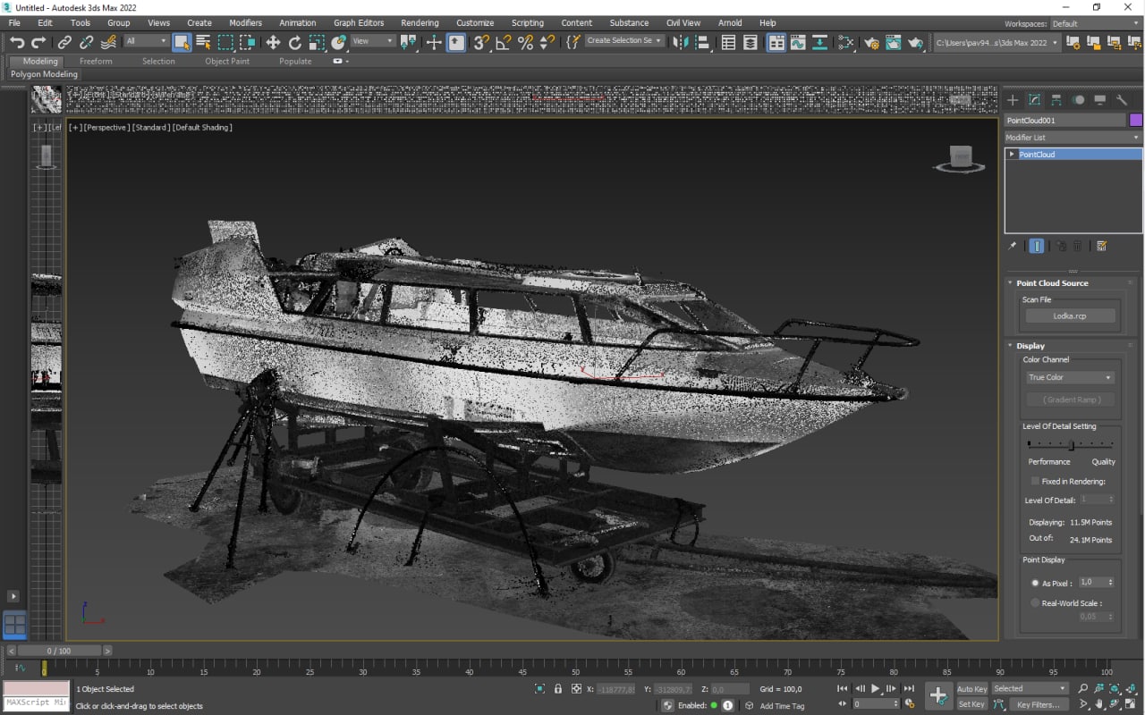Select the Rotate tool icon

coord(295,42)
